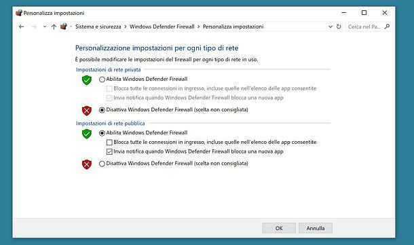Click the refresh icon beside address bar
This screenshot has width=414, height=245.
point(339,26)
